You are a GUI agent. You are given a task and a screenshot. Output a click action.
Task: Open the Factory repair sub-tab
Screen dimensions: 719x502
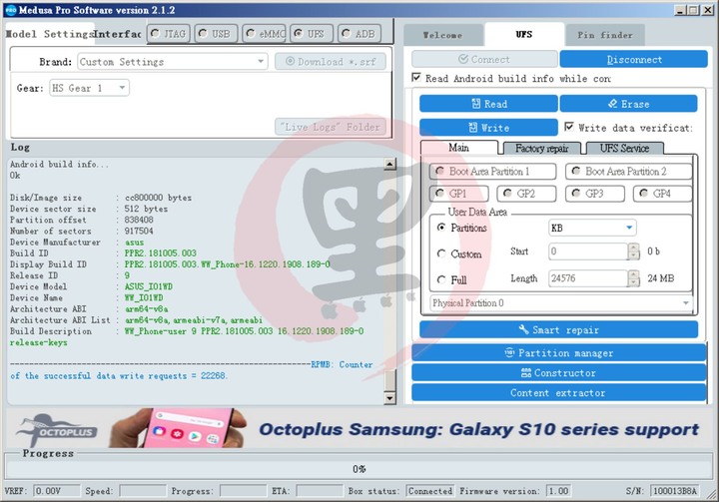pyautogui.click(x=541, y=148)
